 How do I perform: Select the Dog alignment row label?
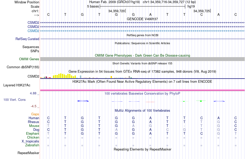tap(36, 130)
